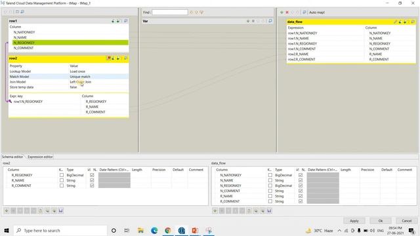This screenshot has height=236, width=420.
Task: Add a new output table with plus icon
Action: 282,12
